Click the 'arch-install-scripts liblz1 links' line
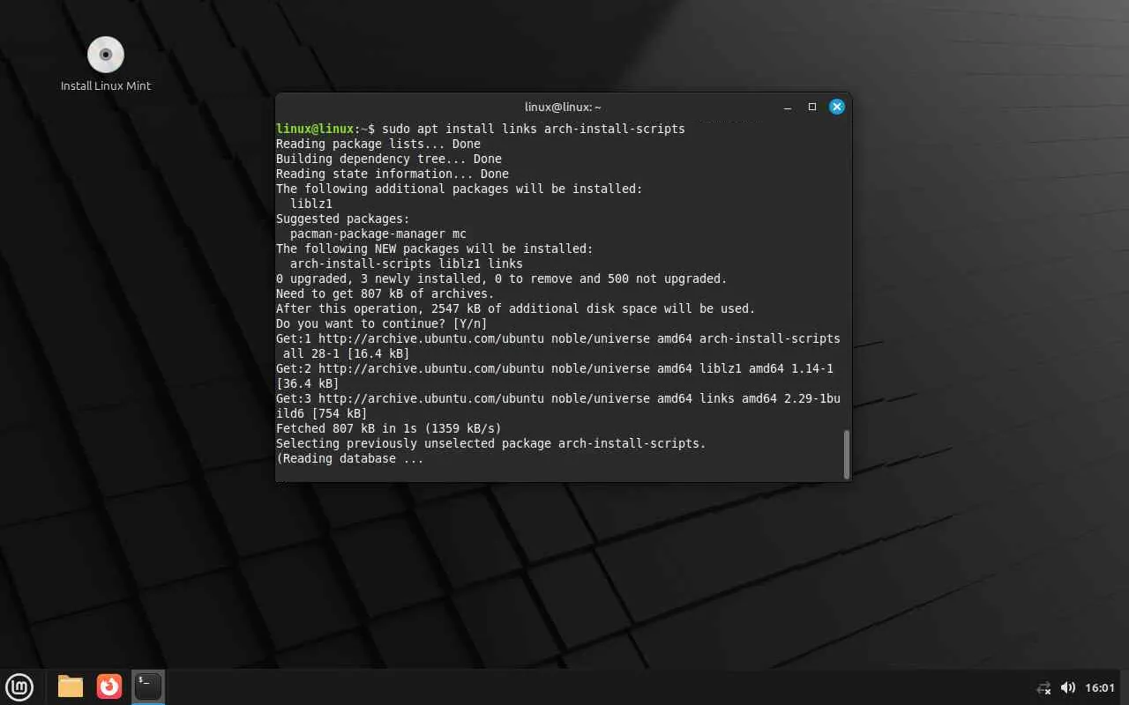 coord(407,263)
